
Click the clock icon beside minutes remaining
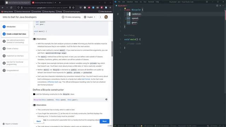63,17
